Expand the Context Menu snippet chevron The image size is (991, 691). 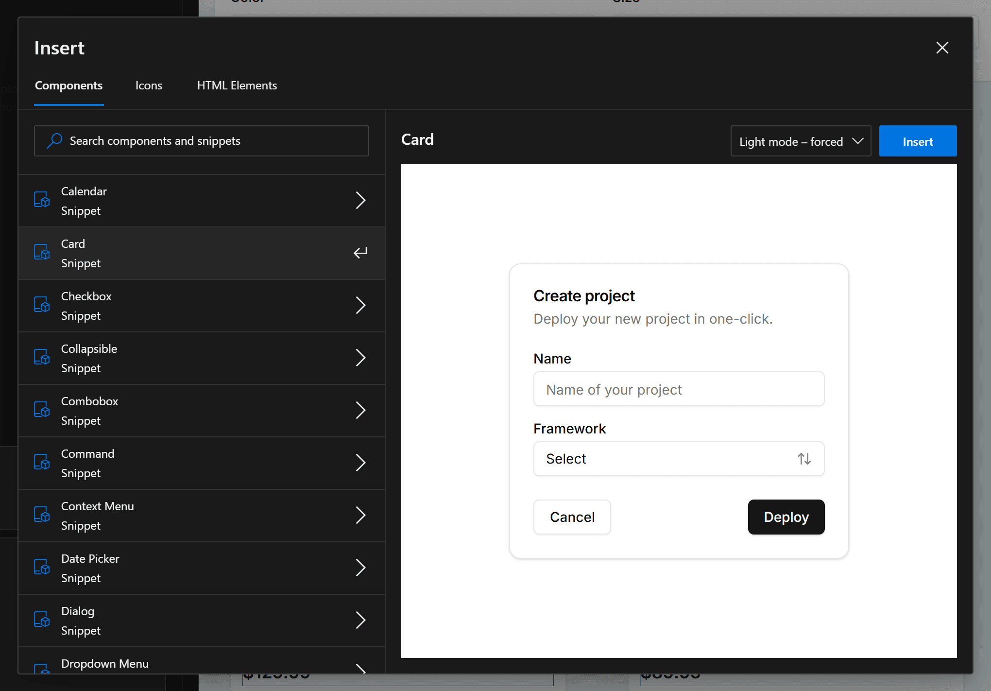click(360, 515)
